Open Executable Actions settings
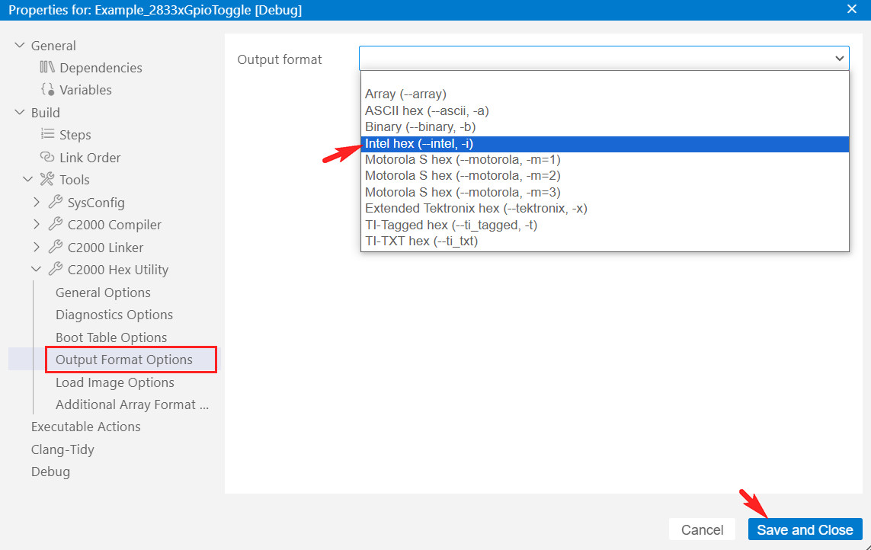Viewport: 871px width, 550px height. (x=85, y=427)
